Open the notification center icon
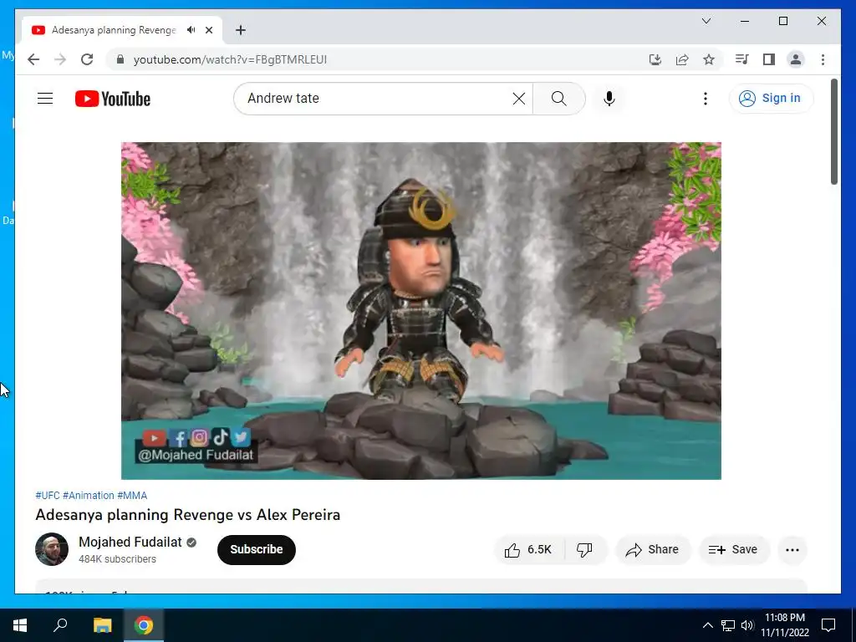This screenshot has width=856, height=642. [x=828, y=625]
